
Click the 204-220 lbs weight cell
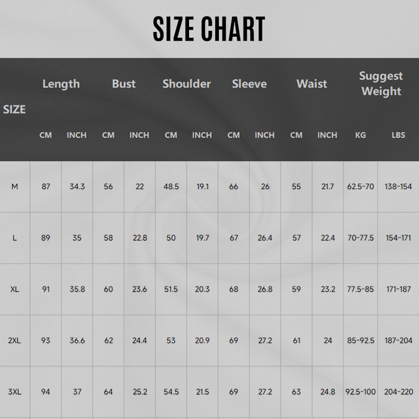click(398, 392)
